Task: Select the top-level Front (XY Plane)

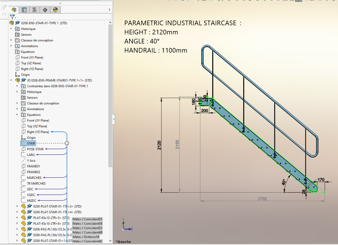Action: coord(32,58)
